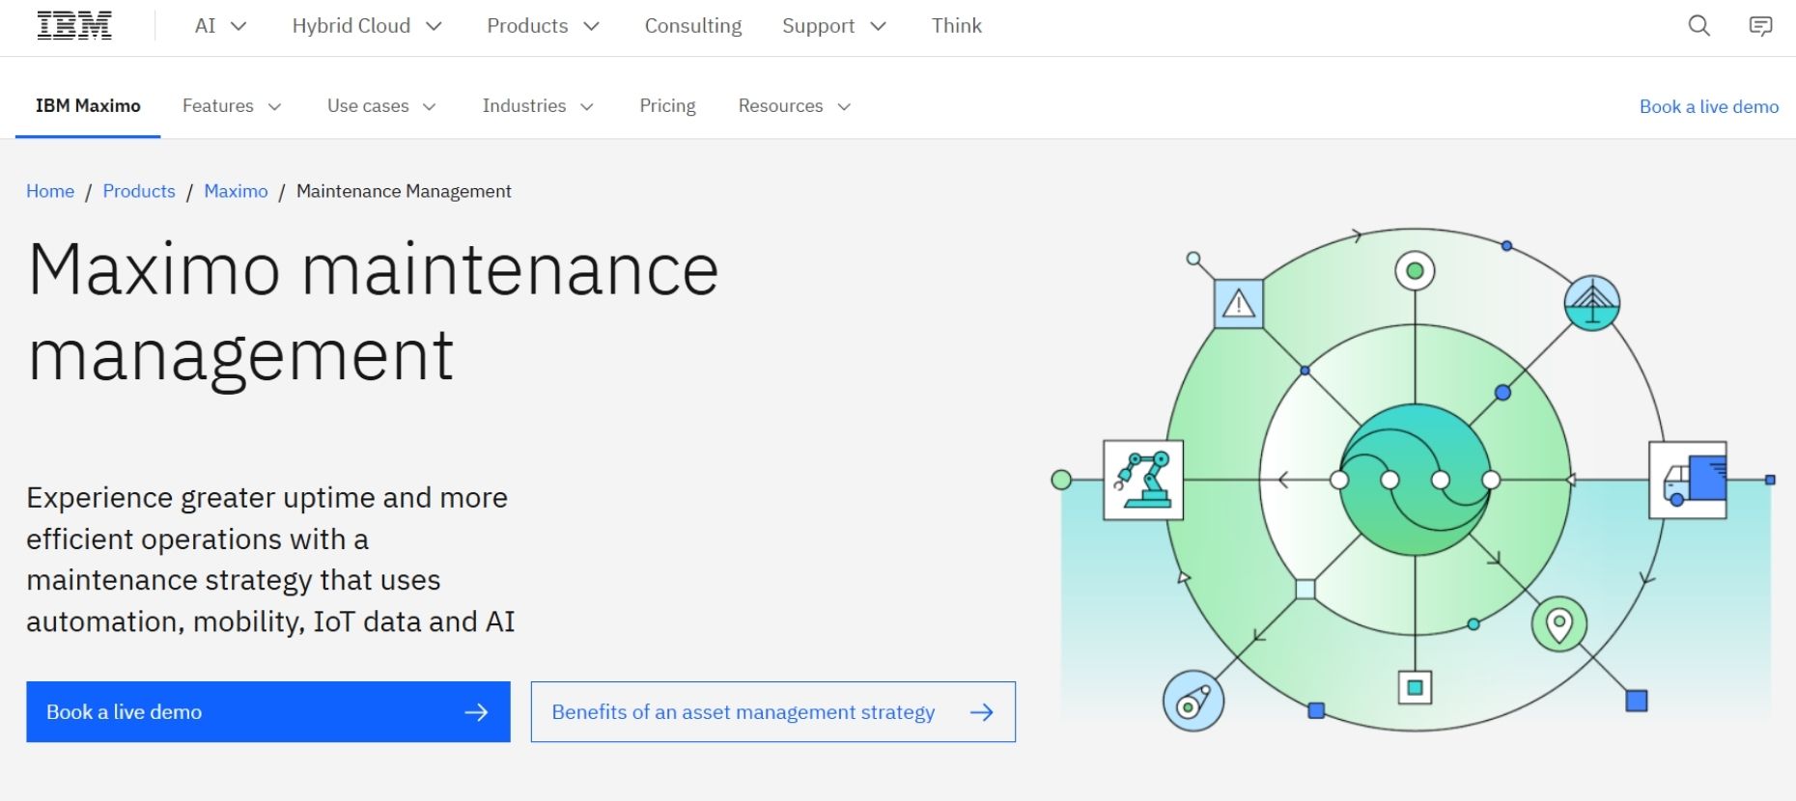1796x801 pixels.
Task: Click the blue Book a live demo button
Action: coord(268,712)
